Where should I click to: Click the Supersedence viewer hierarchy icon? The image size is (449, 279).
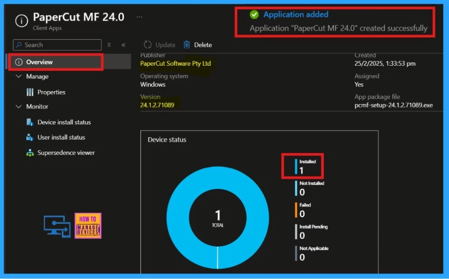[x=30, y=153]
